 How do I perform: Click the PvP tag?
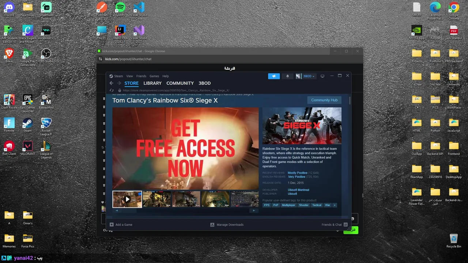pos(276,205)
